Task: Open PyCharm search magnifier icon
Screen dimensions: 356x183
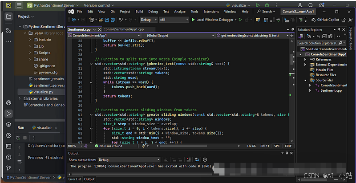Action: tap(311, 5)
